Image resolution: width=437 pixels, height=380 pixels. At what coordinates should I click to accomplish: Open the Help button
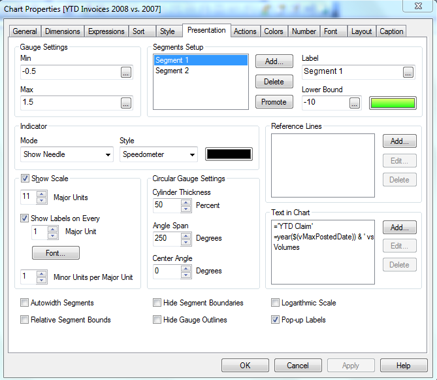[404, 365]
